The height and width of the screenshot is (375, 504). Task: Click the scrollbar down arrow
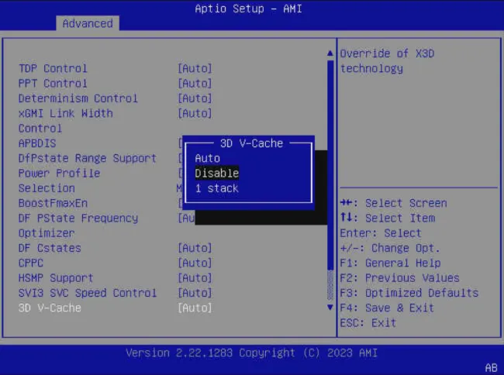click(330, 308)
